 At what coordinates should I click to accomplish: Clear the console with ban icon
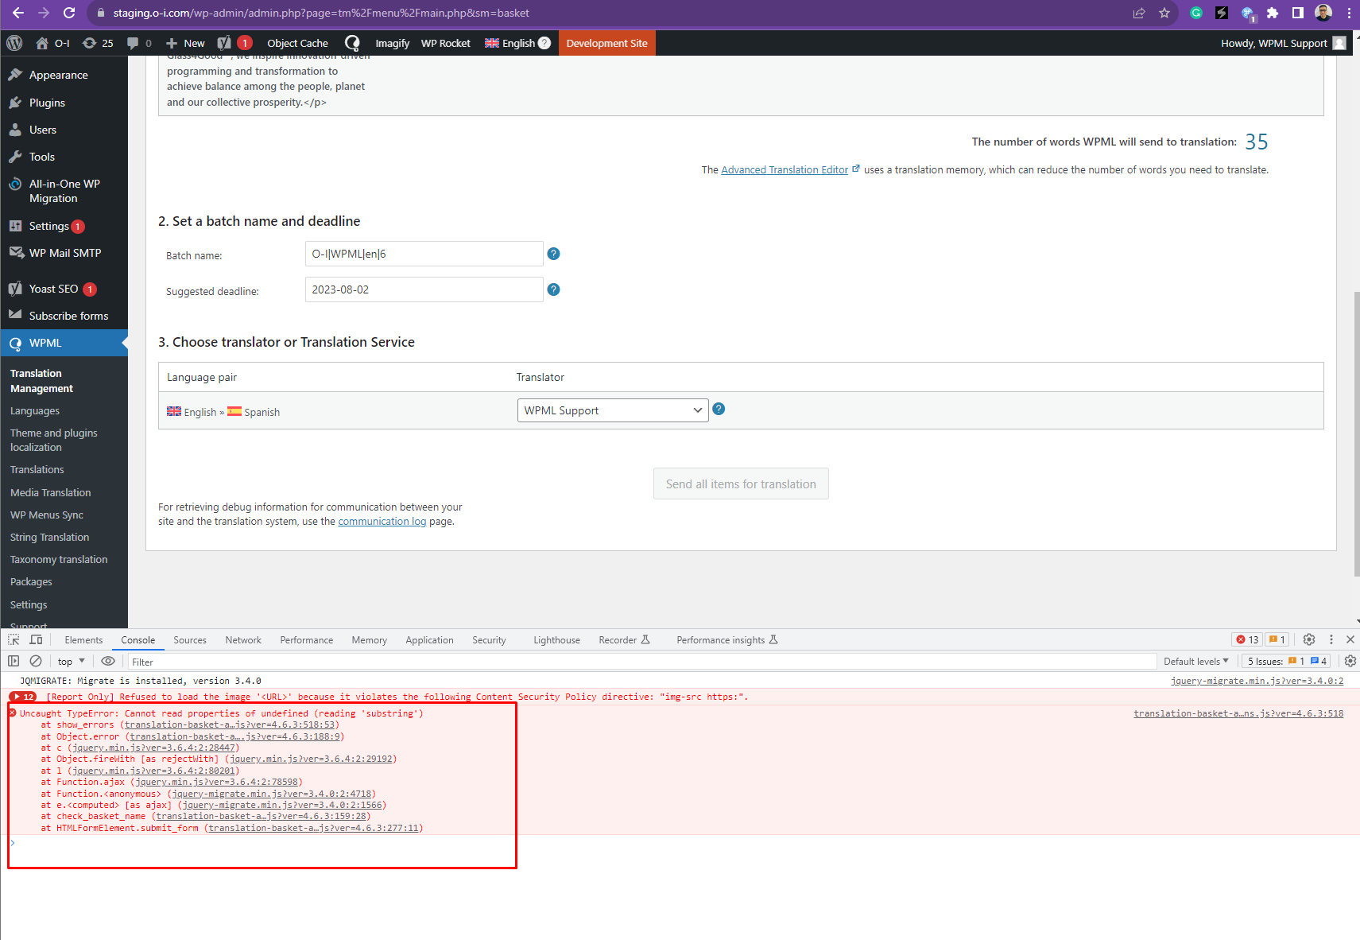pos(36,661)
